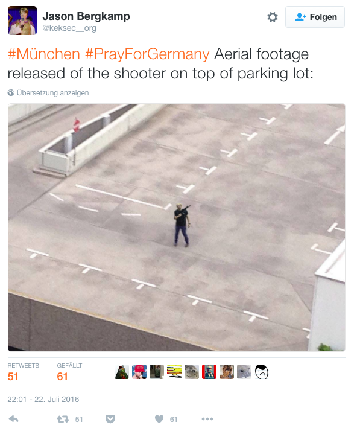The height and width of the screenshot is (431, 357).
Task: Select the #München hashtag
Action: pyautogui.click(x=44, y=54)
